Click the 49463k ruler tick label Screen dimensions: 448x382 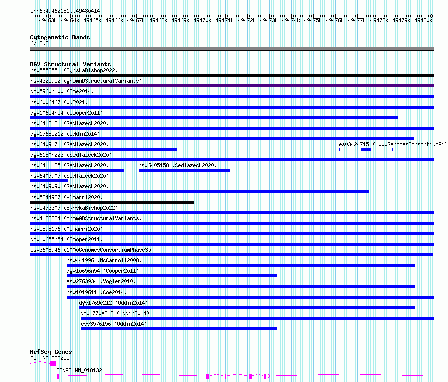48,20
